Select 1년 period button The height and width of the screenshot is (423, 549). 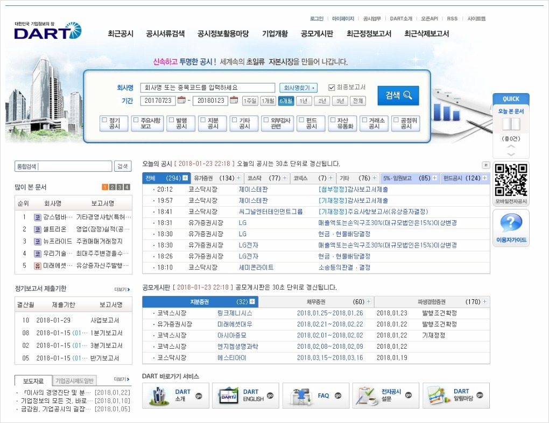point(304,101)
